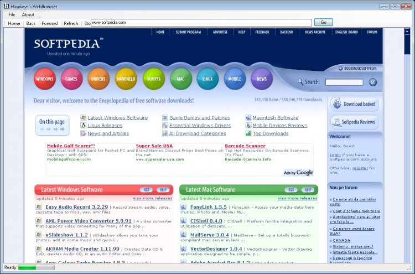
Task: Click the Macintosh Software link
Action: click(275, 117)
